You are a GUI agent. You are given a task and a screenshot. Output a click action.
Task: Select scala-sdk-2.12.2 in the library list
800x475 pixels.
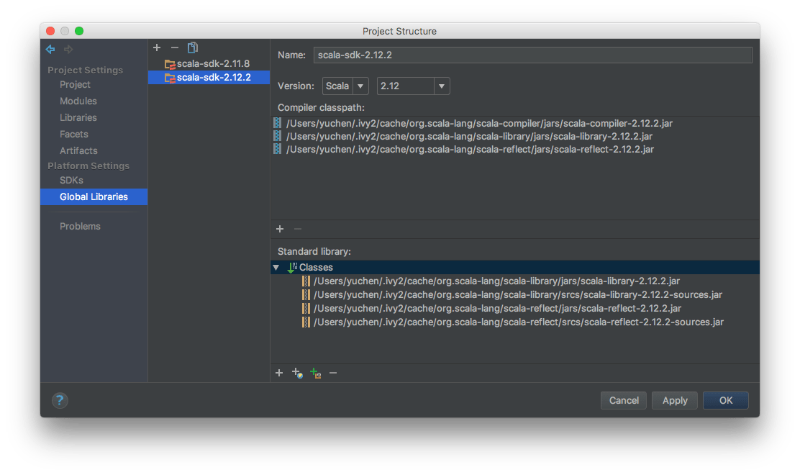tap(209, 78)
